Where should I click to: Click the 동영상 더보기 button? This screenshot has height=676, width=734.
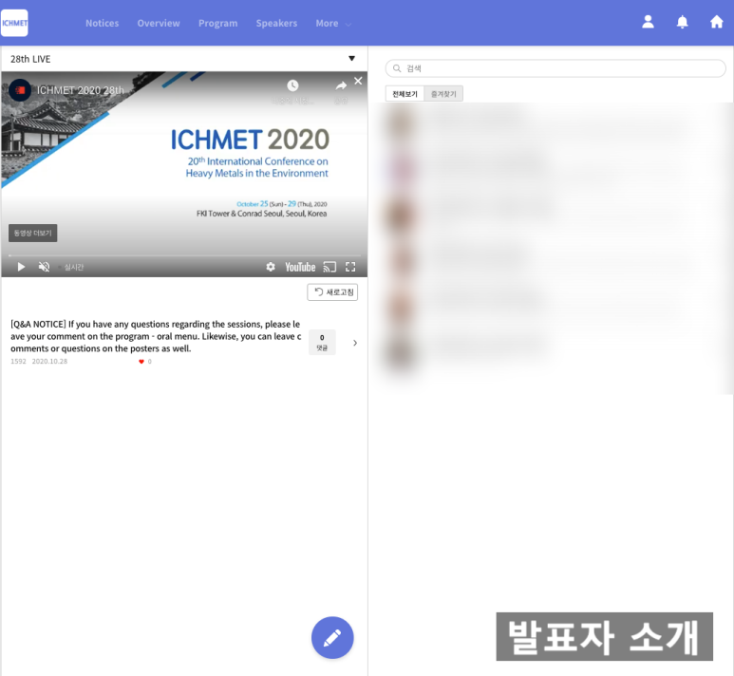[33, 234]
